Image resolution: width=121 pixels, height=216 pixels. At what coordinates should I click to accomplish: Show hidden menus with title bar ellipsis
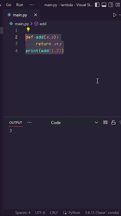31,5
